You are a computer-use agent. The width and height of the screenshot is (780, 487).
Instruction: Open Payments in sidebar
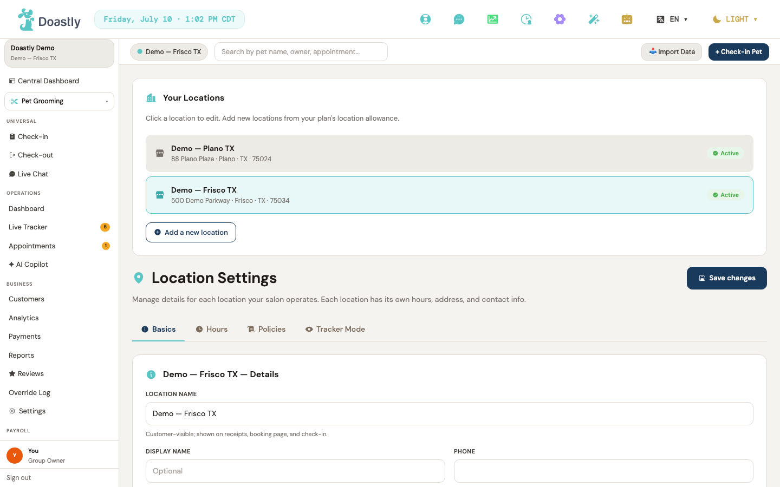click(59, 337)
